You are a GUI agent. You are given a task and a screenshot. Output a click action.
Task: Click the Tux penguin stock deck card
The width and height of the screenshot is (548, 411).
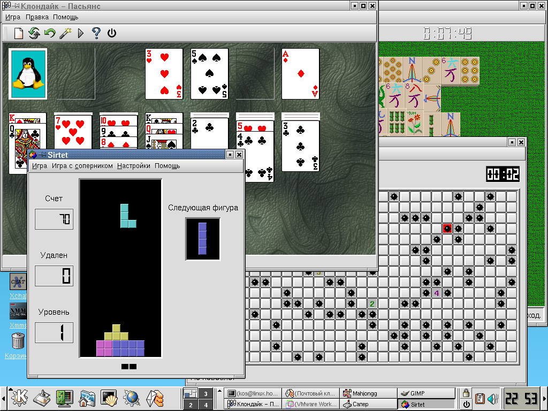28,73
